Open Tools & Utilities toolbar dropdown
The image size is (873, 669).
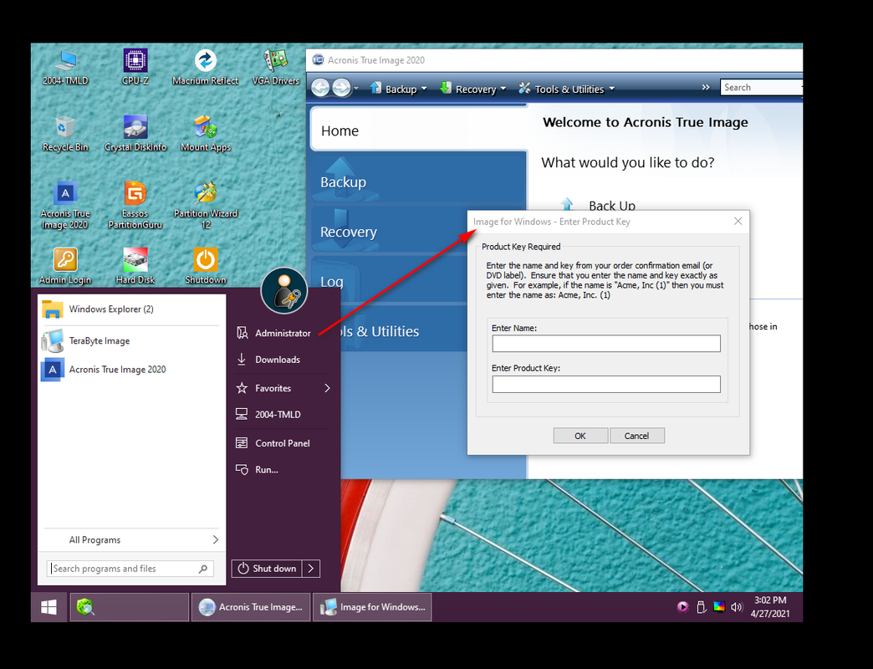(567, 89)
